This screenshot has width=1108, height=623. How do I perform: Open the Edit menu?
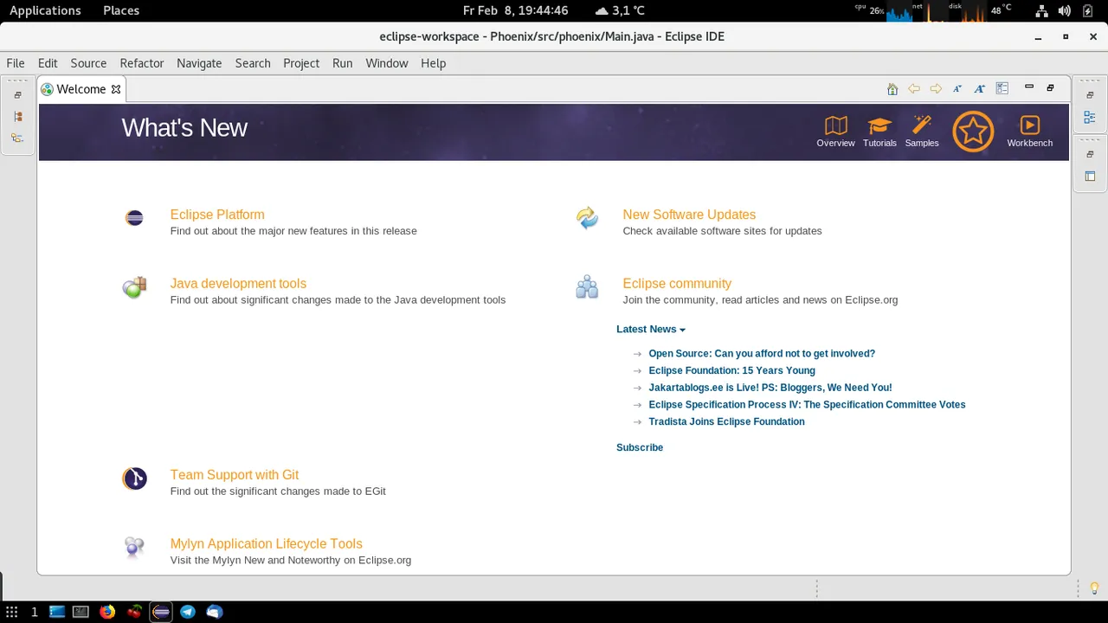(x=48, y=63)
